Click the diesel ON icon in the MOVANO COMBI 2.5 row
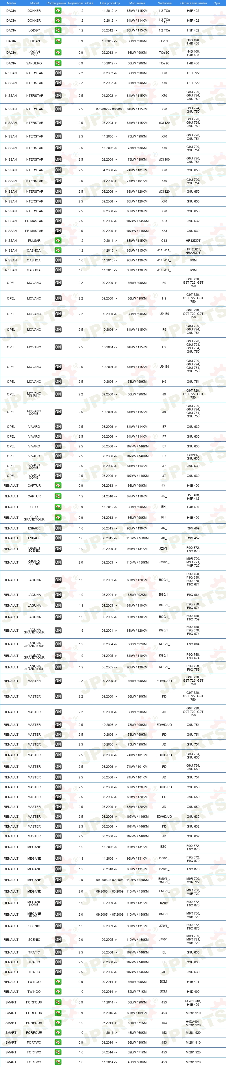Viewport: 226px width, 1067px height. click(x=58, y=412)
